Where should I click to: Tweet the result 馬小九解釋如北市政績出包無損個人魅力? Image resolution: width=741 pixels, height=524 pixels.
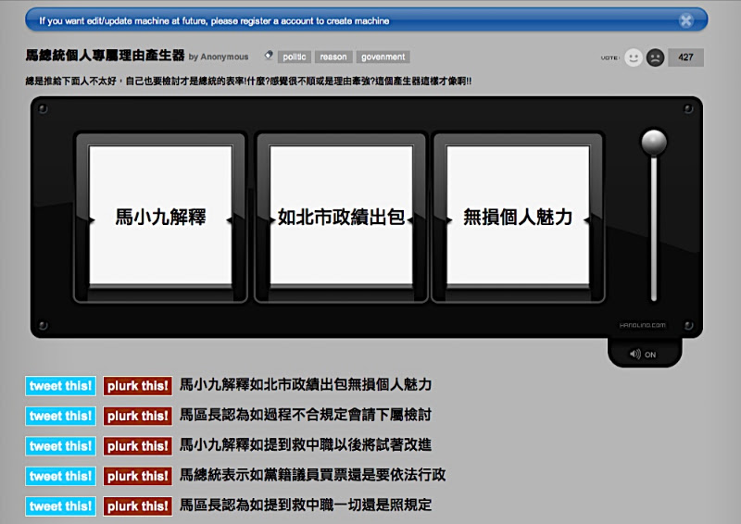coord(60,385)
